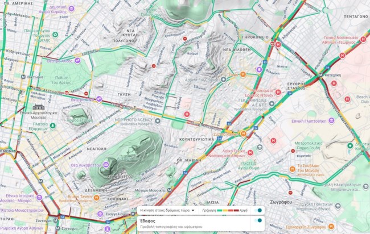Select the ΚΟΛΩΝΑΚΙ district label
Viewport: 370px width, 234px height.
click(x=117, y=199)
